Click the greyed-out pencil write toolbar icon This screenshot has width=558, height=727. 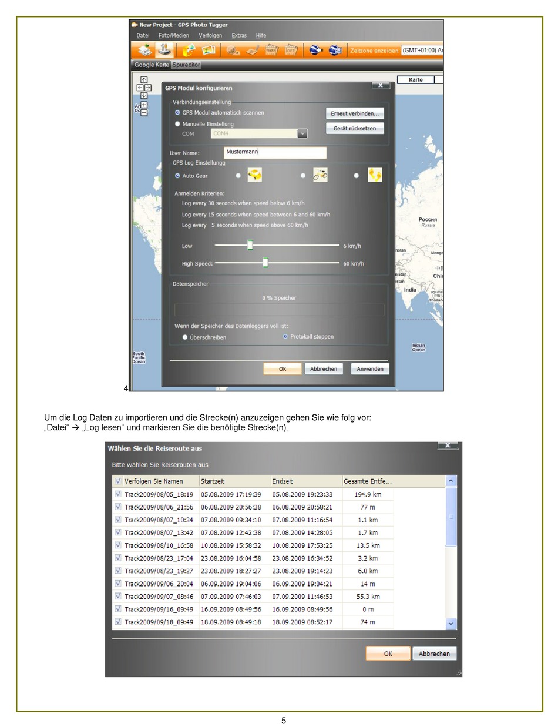[253, 51]
